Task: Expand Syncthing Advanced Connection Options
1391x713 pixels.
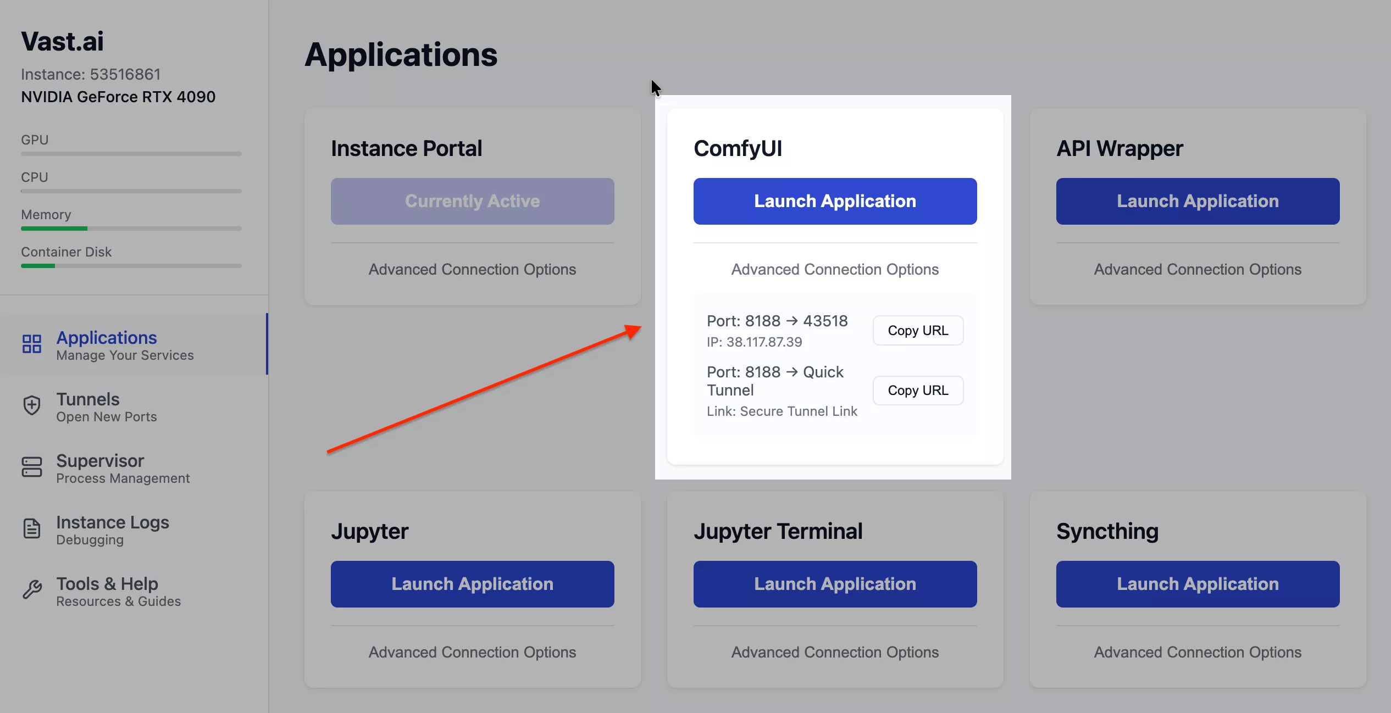Action: click(1198, 652)
